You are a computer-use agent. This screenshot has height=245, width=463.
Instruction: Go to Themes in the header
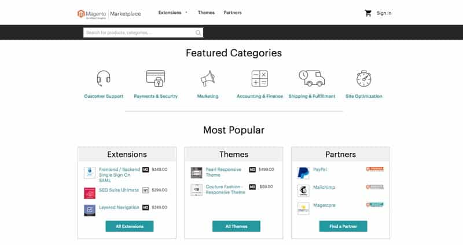(x=206, y=12)
